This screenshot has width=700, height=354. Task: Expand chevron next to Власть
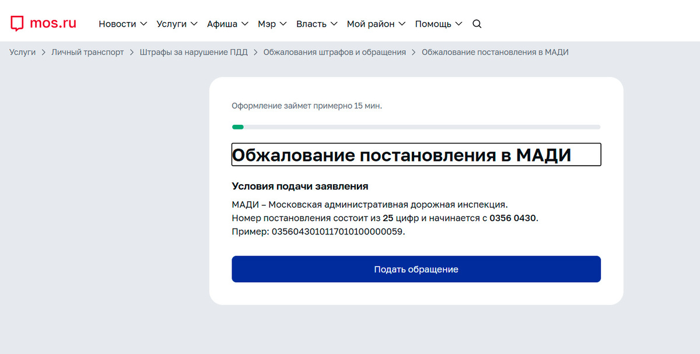[334, 24]
